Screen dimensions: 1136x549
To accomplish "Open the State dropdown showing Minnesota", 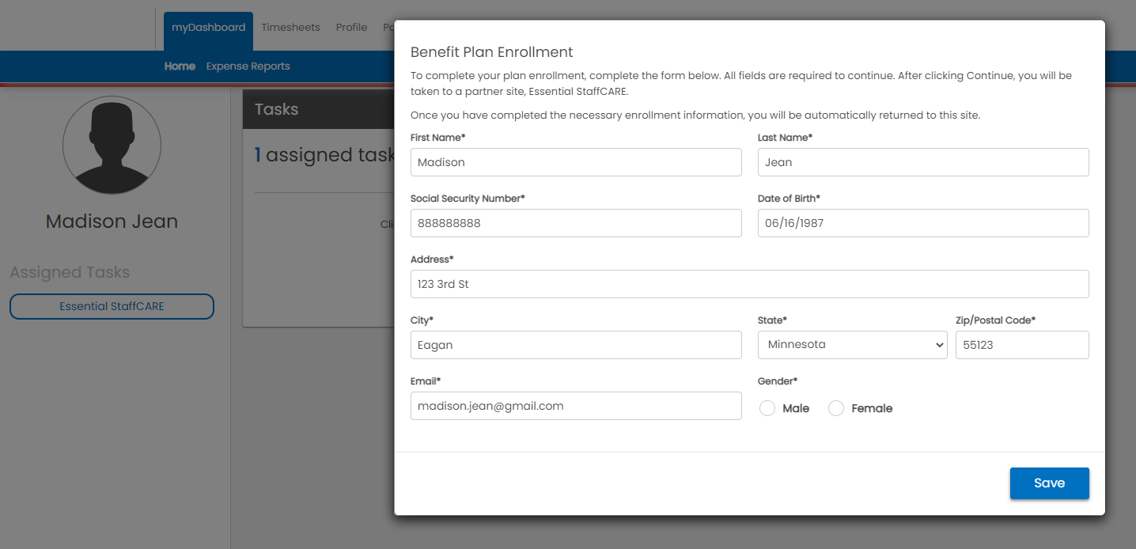I will pyautogui.click(x=852, y=345).
